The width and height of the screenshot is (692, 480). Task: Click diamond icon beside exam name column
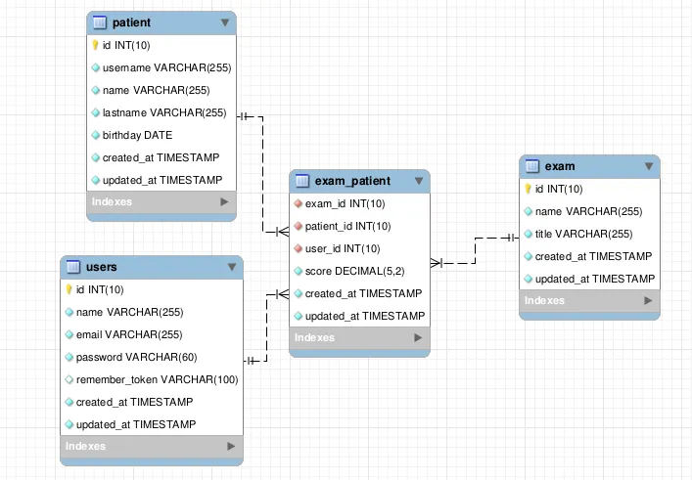coord(528,211)
